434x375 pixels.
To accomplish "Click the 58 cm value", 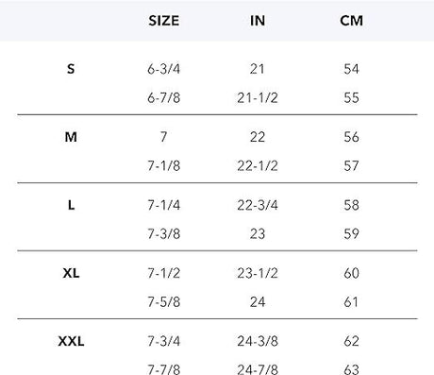I will tap(351, 205).
